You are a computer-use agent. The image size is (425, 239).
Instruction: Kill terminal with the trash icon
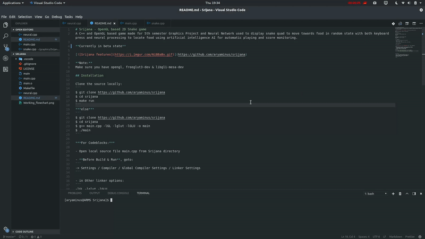[400, 194]
